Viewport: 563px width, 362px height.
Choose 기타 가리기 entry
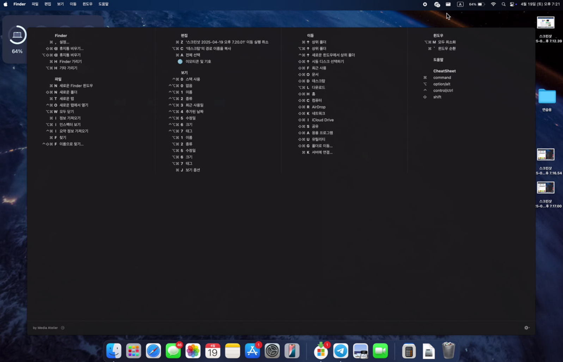[68, 68]
